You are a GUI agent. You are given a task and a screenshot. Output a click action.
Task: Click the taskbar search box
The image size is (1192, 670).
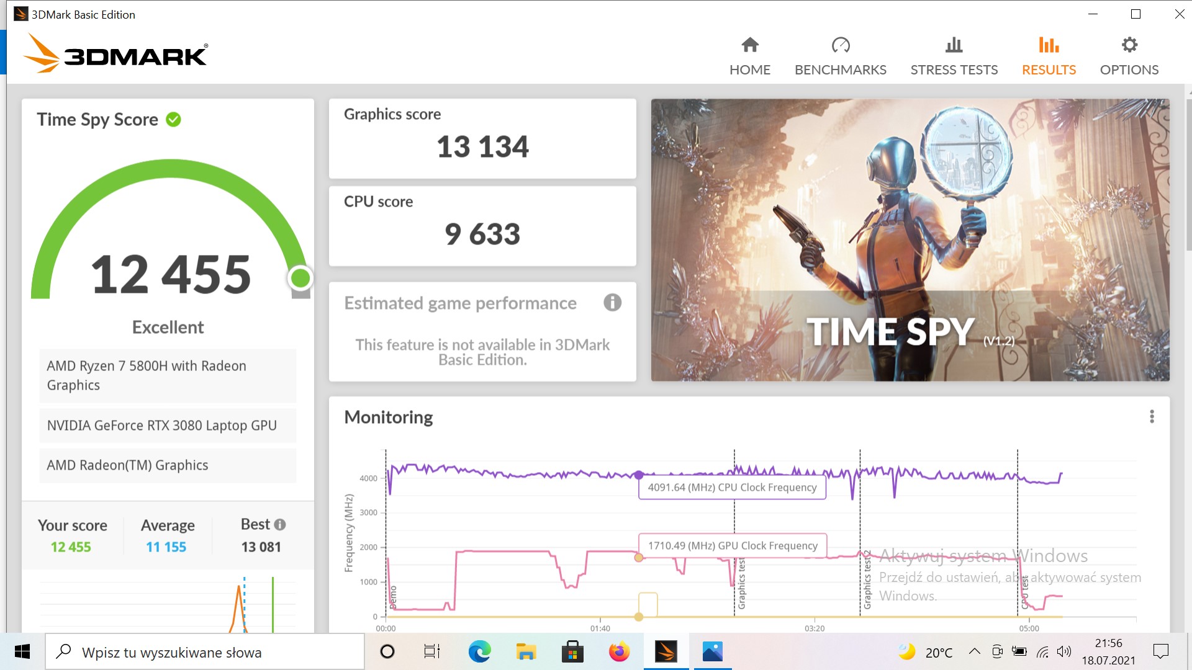click(205, 652)
